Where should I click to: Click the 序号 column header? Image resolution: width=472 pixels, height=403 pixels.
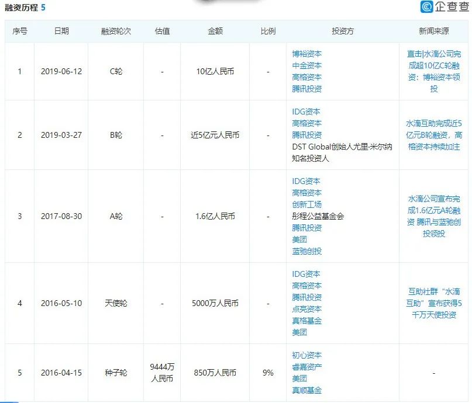tap(20, 31)
